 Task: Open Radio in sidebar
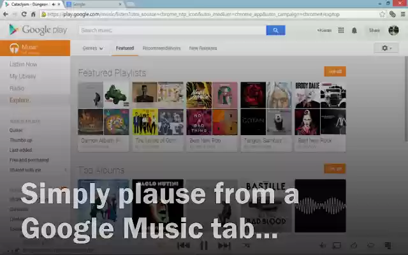pos(17,88)
